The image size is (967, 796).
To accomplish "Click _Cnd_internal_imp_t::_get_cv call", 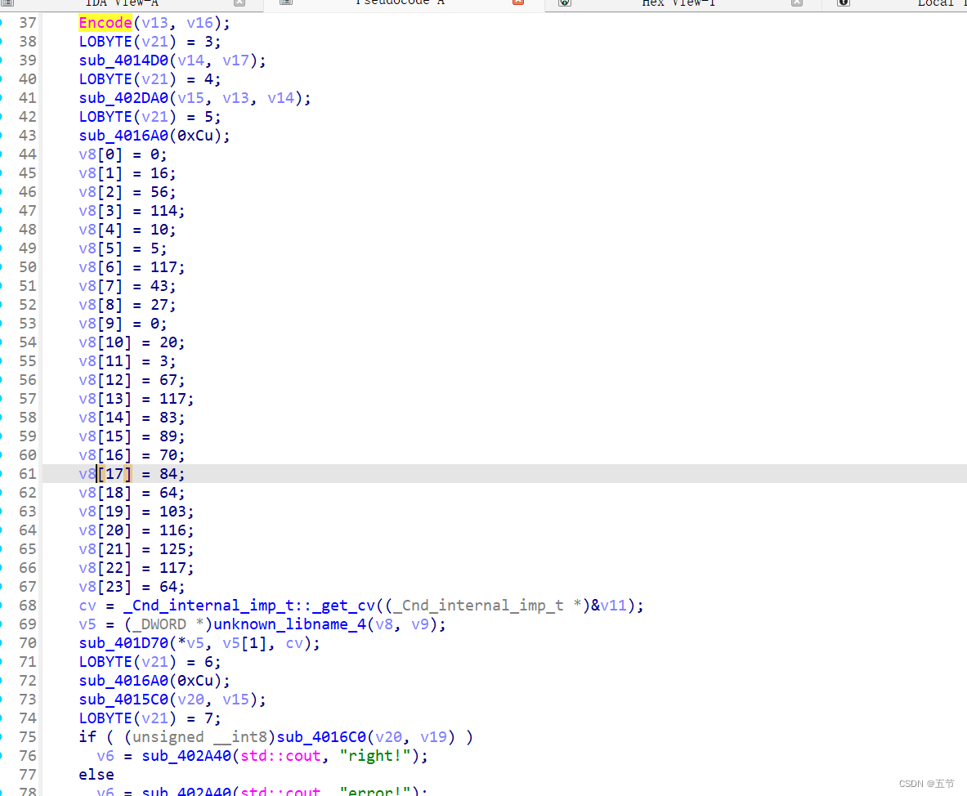I will coord(249,606).
